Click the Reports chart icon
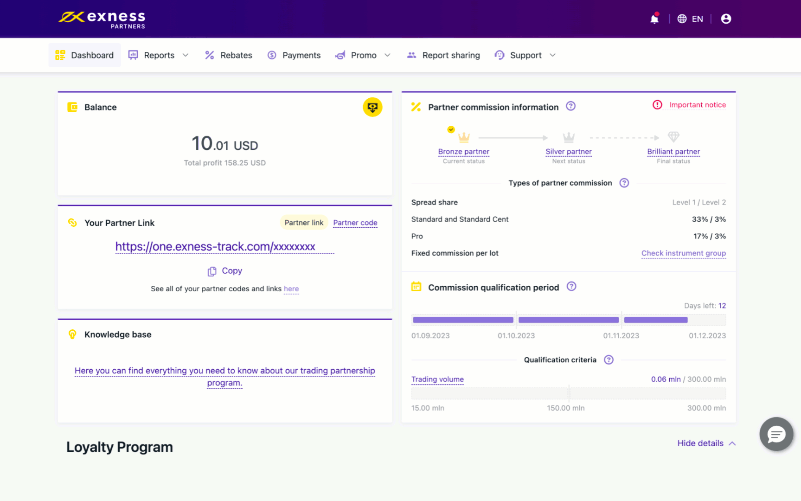 [x=133, y=55]
